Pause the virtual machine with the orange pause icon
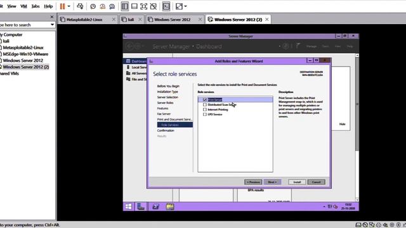Viewport: 406px width, 228px height. [62, 6]
